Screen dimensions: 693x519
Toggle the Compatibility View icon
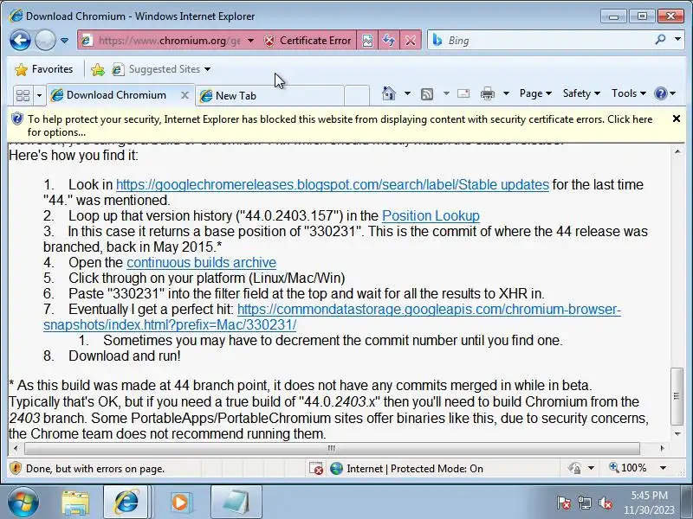point(367,41)
